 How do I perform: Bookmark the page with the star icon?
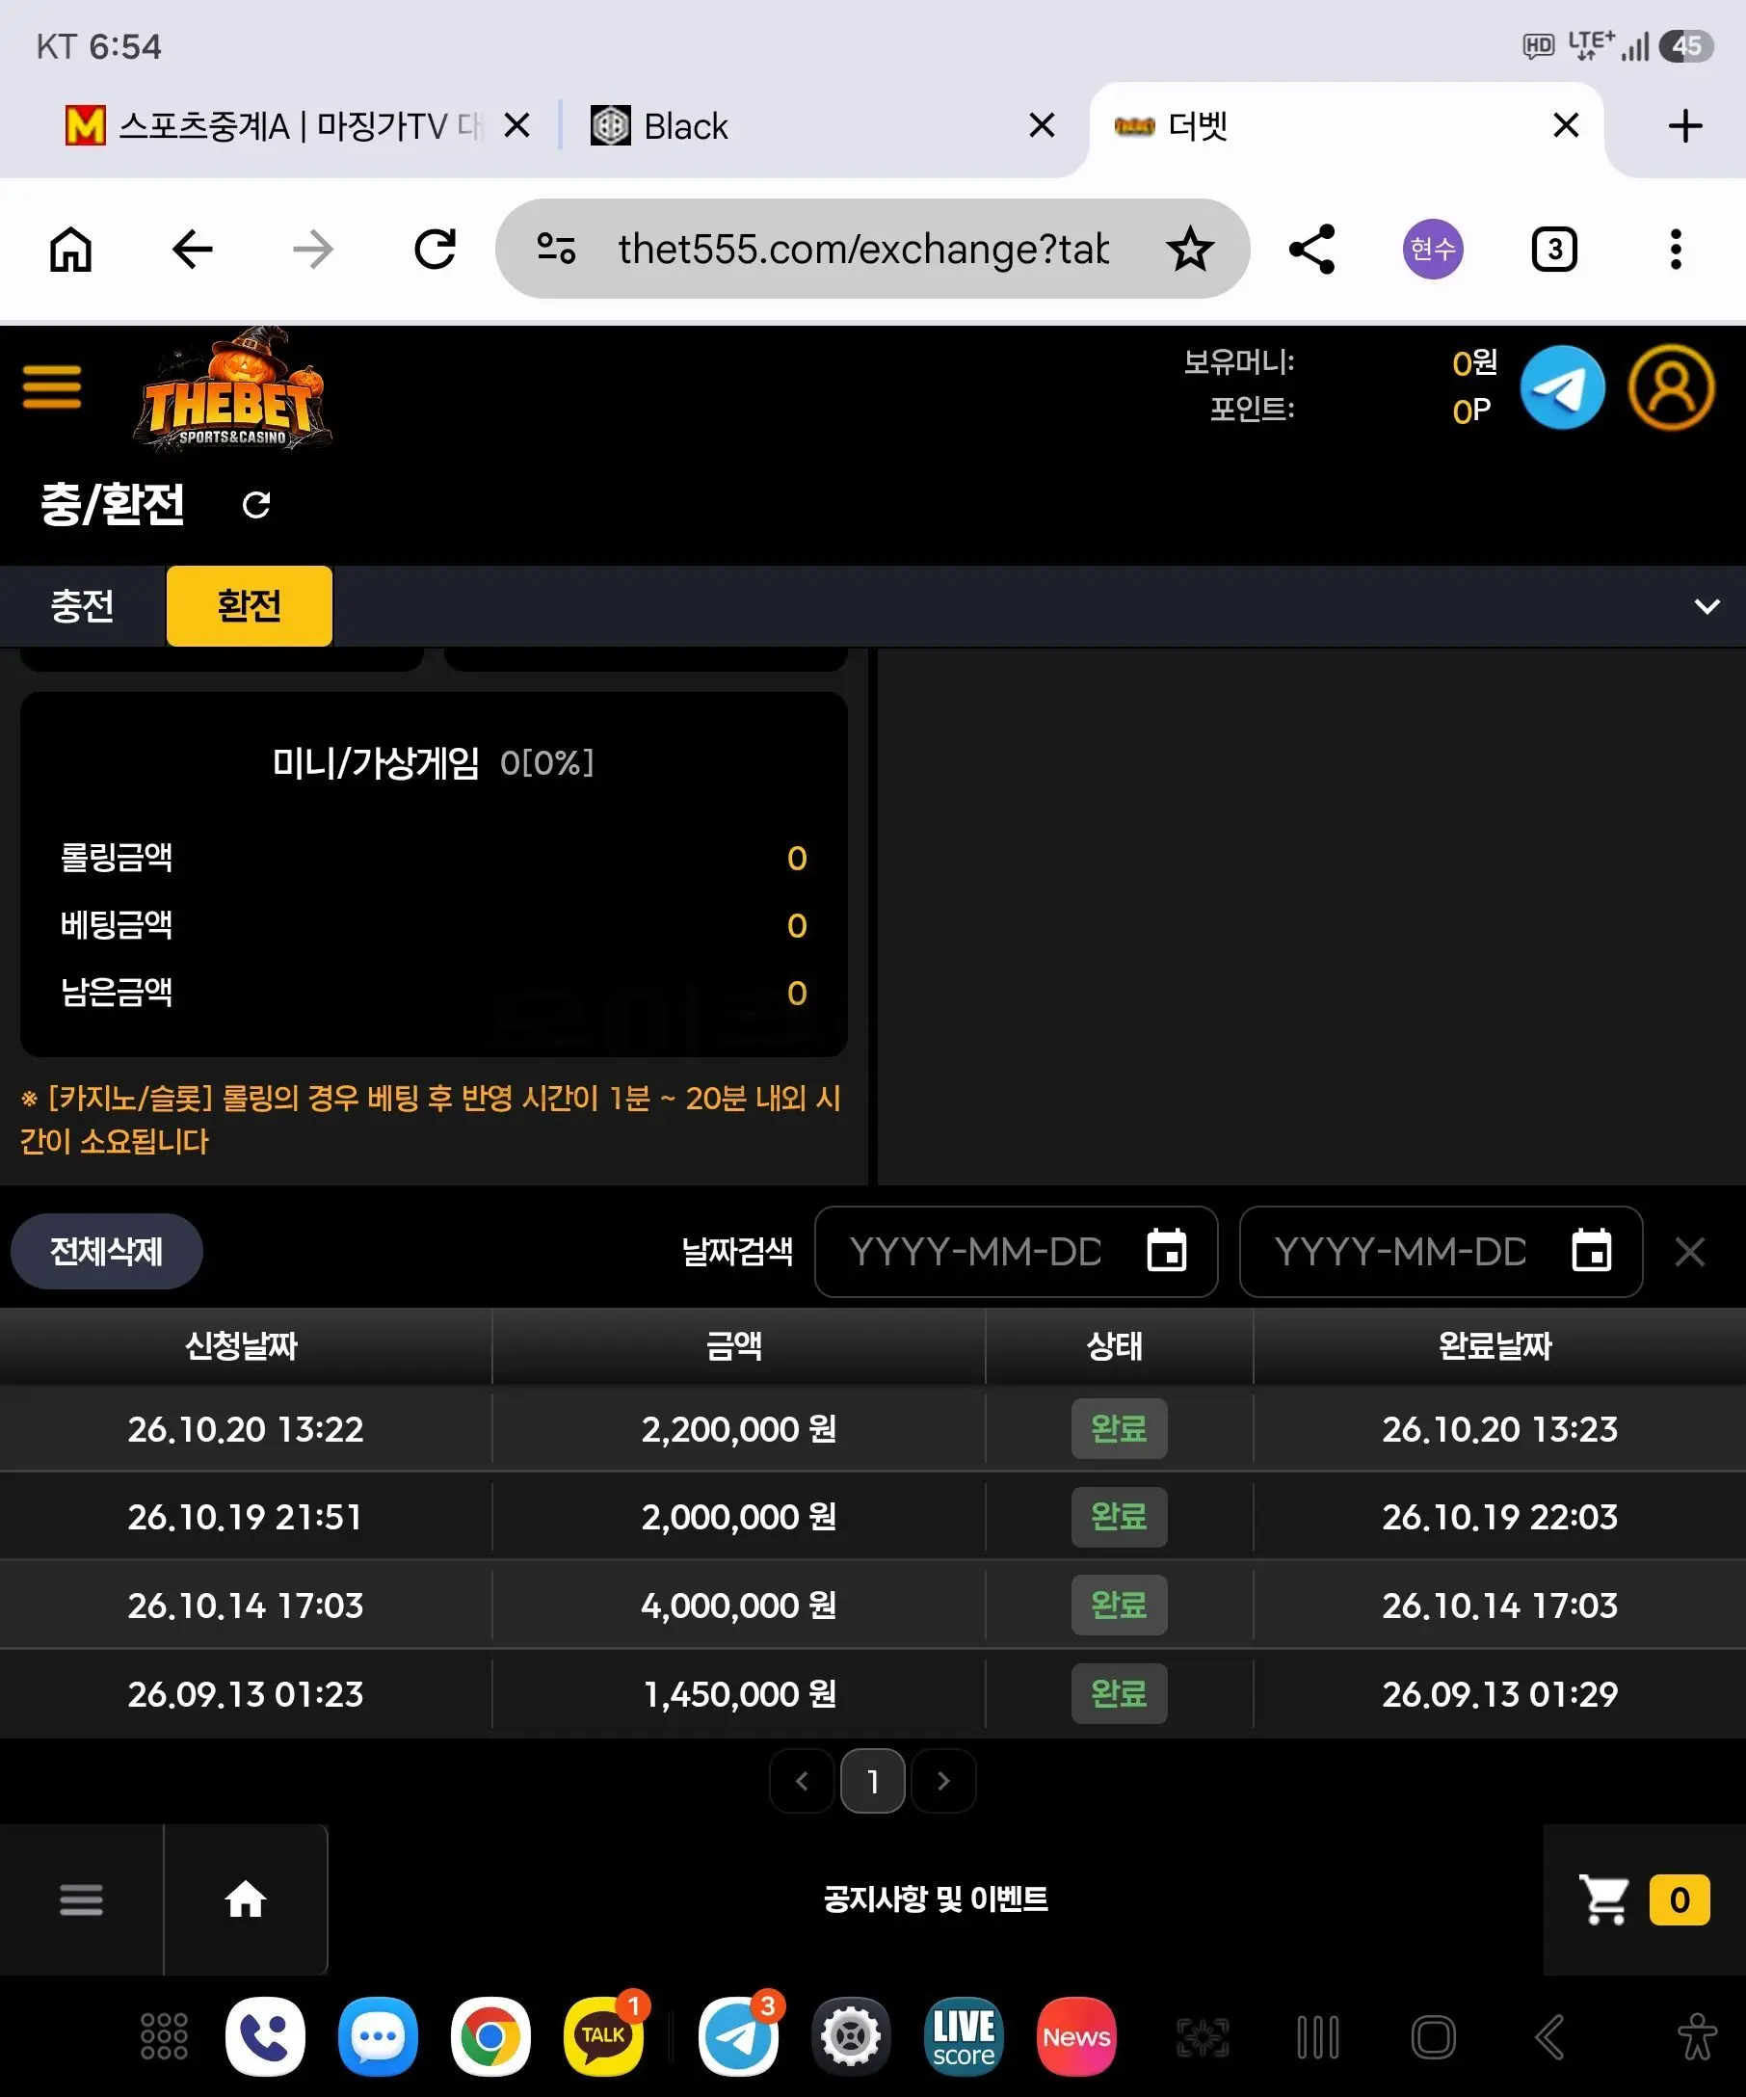(1190, 249)
